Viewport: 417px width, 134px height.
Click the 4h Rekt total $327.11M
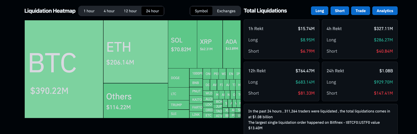click(383, 29)
